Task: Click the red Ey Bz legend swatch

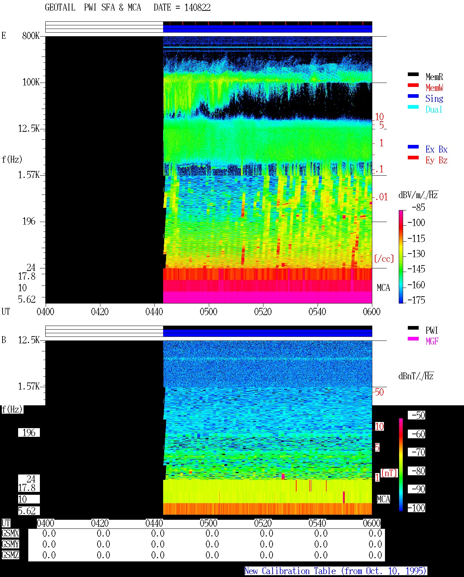Action: pos(413,158)
